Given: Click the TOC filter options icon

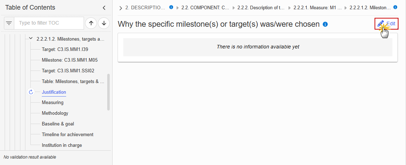Looking at the screenshot, I should click(x=9, y=23).
